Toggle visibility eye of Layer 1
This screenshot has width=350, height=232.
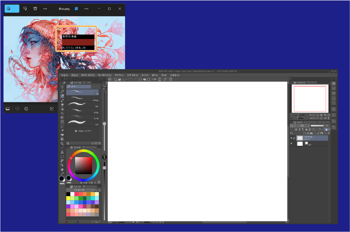click(291, 138)
